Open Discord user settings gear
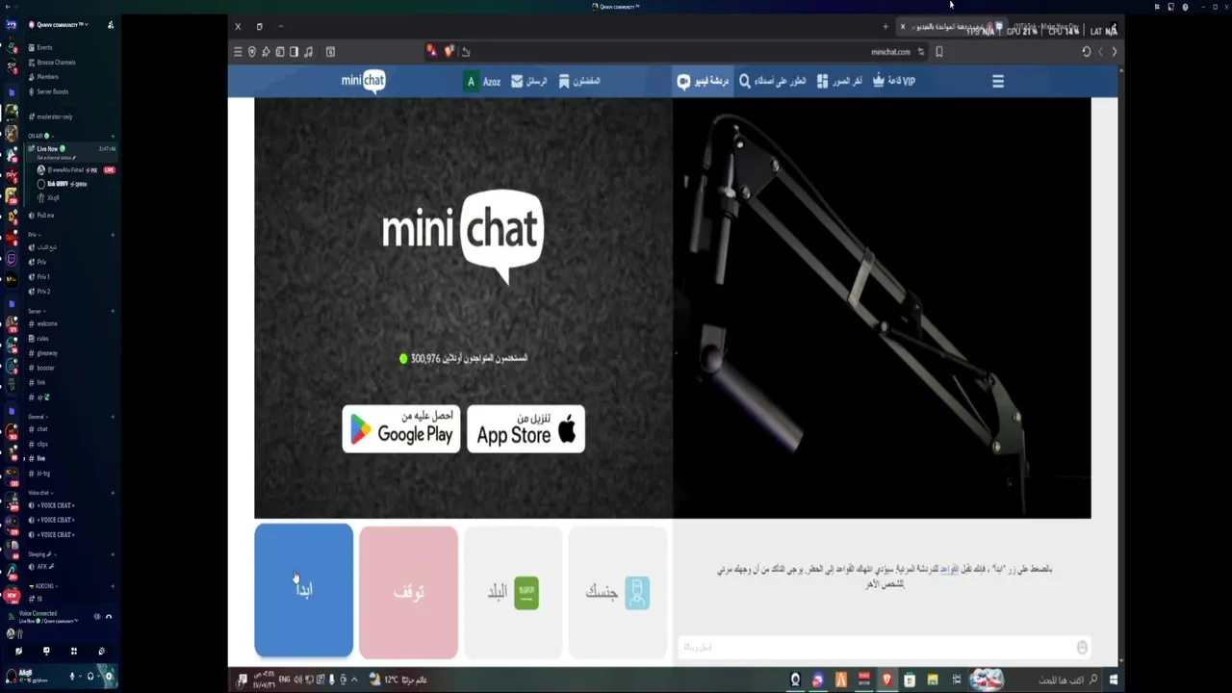This screenshot has width=1232, height=693. pyautogui.click(x=109, y=677)
